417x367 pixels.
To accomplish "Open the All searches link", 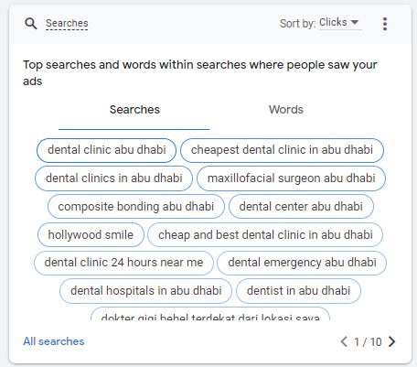I will pyautogui.click(x=54, y=341).
